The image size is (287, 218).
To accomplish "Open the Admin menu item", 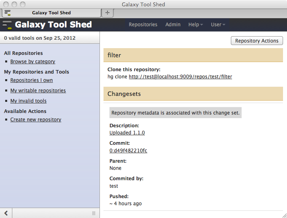I will [x=173, y=25].
